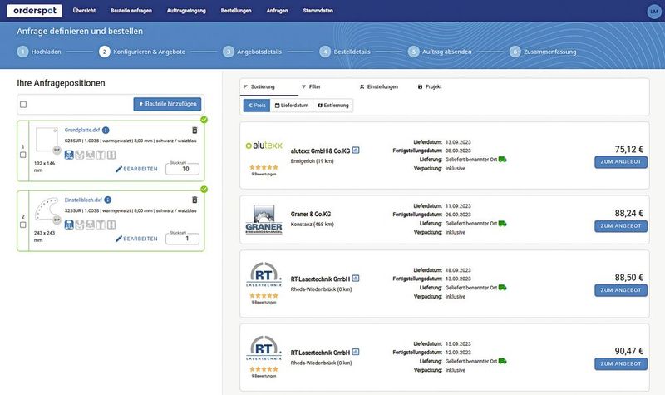Click the company profile icon beside alutexx GmbH
The width and height of the screenshot is (665, 395).
coord(356,151)
